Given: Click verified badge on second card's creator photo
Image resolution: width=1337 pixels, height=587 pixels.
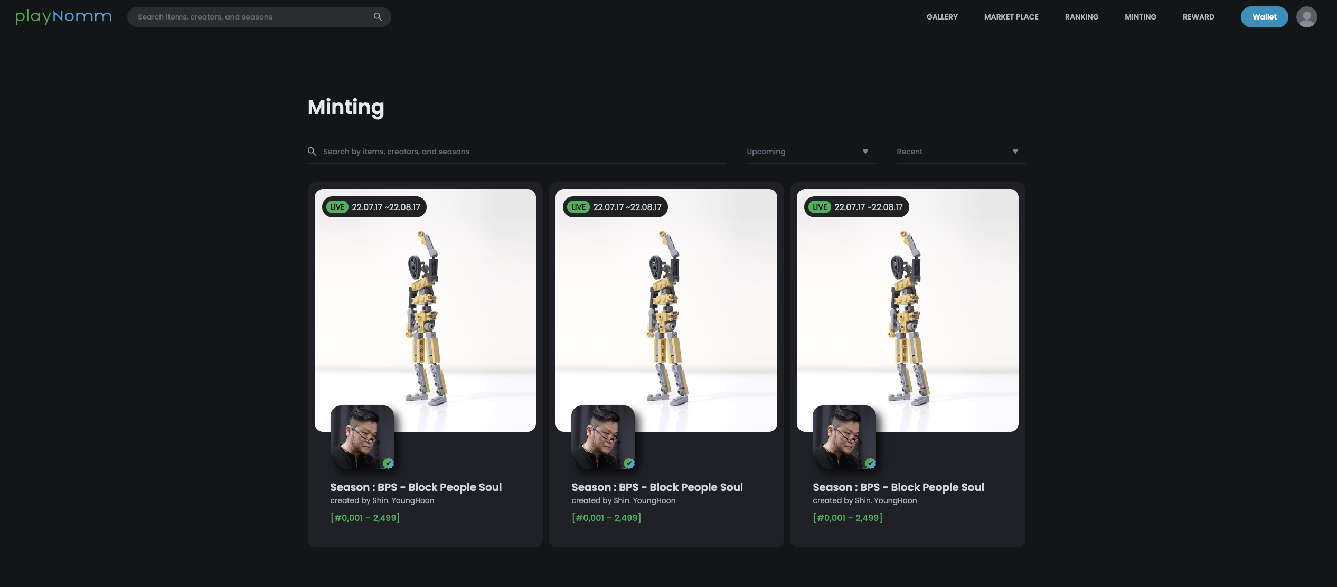Looking at the screenshot, I should (629, 463).
